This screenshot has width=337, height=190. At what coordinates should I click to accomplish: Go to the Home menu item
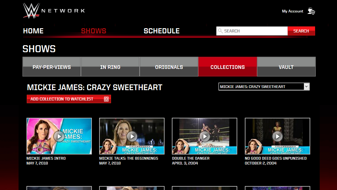pyautogui.click(x=33, y=31)
